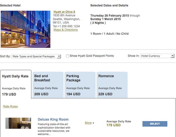Click the arrow icon beside More

pyautogui.click(x=94, y=123)
